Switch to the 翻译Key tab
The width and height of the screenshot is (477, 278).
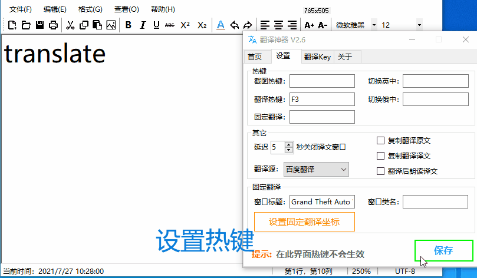coord(317,57)
